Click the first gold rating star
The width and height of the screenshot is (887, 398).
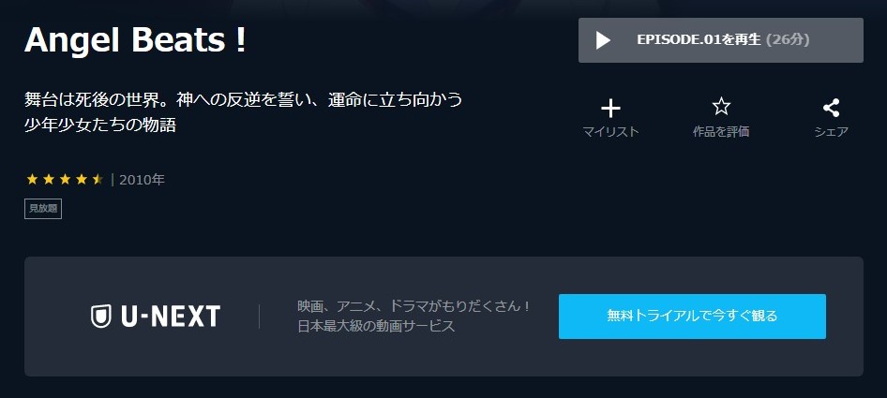pyautogui.click(x=32, y=179)
